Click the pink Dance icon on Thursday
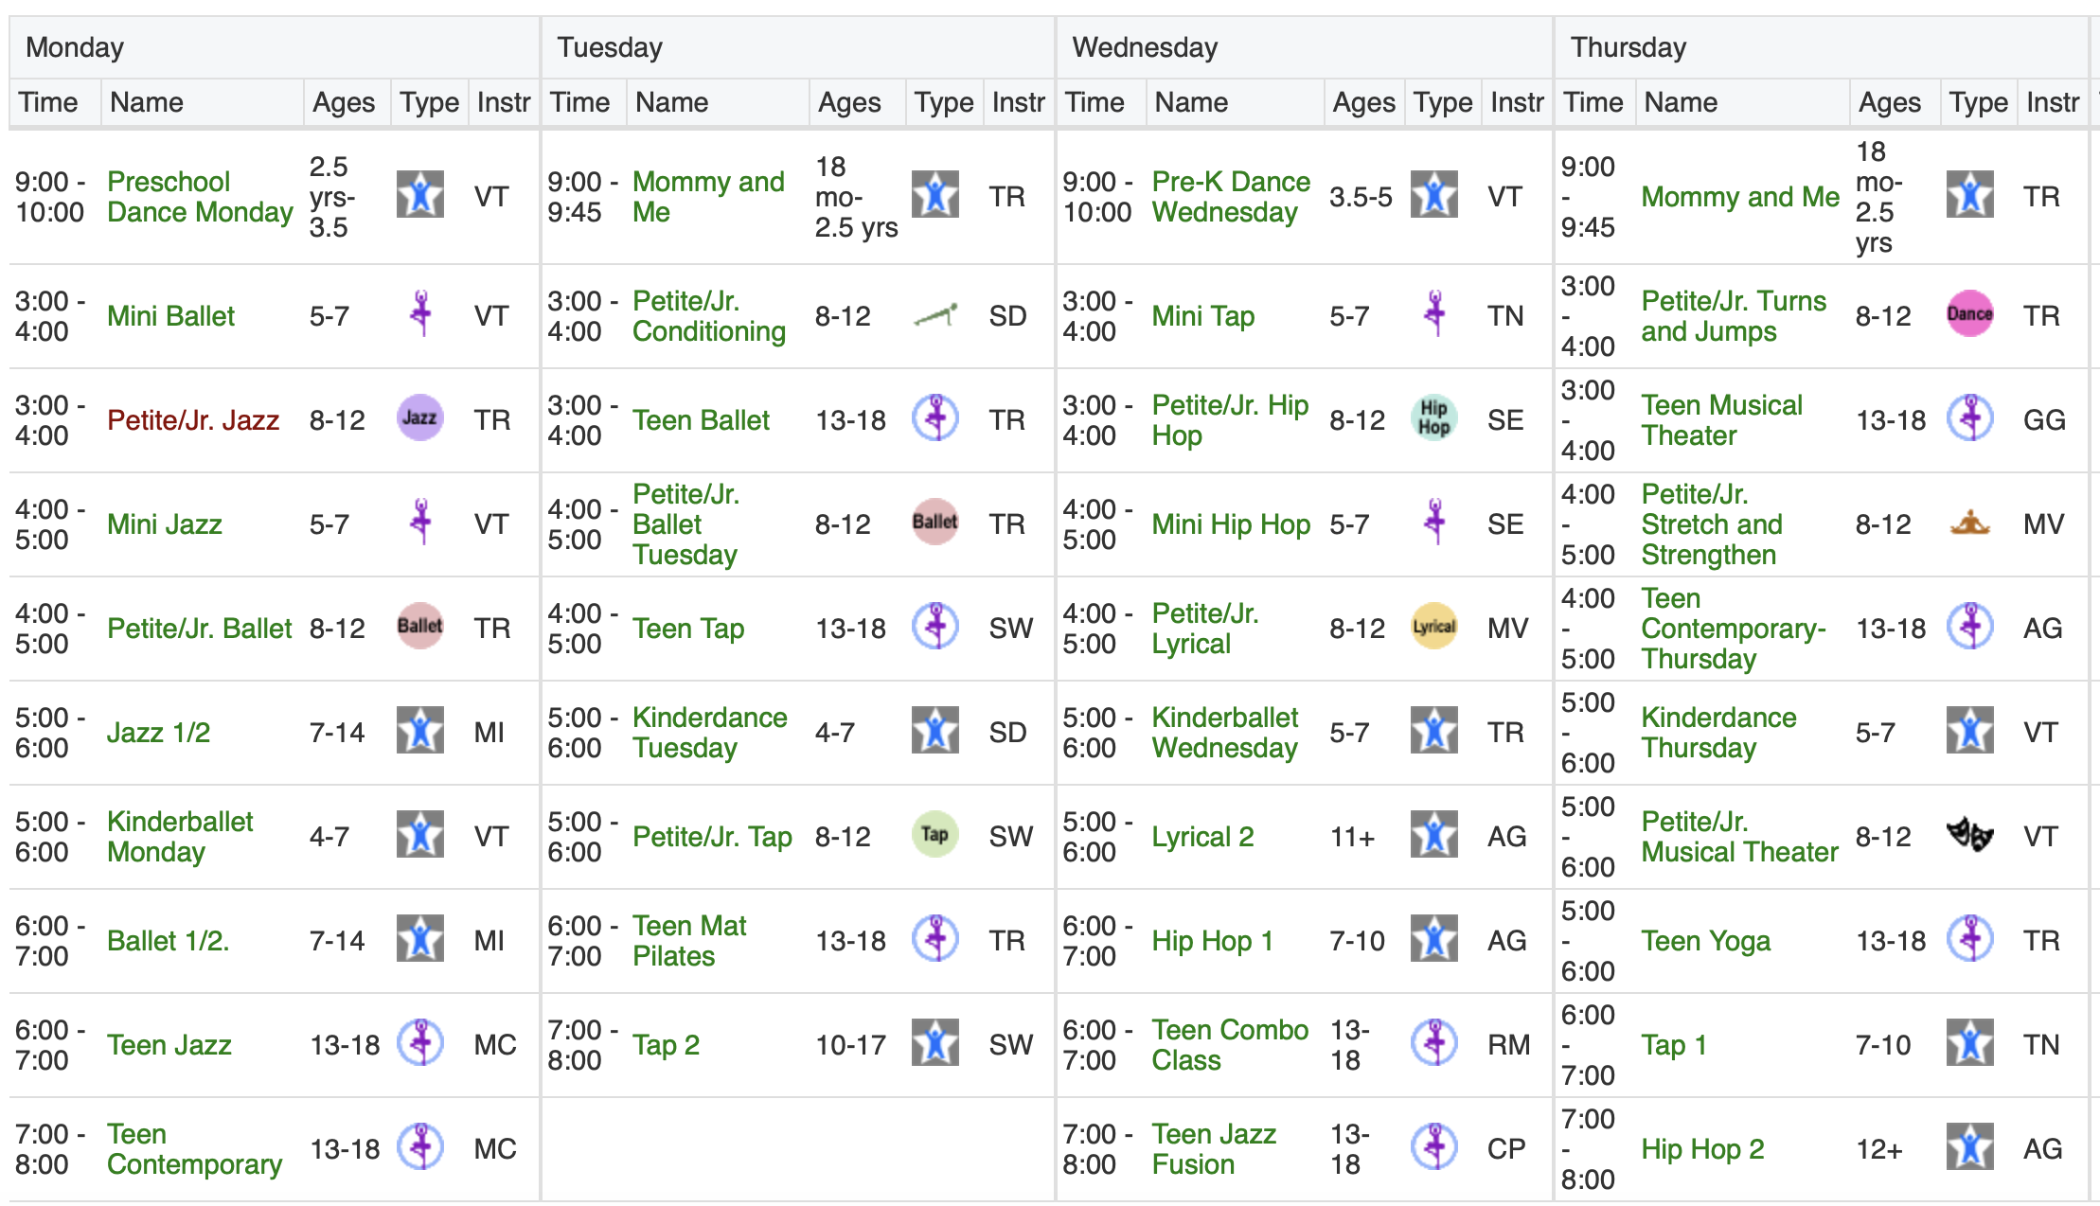This screenshot has height=1206, width=2100. pyautogui.click(x=1969, y=314)
